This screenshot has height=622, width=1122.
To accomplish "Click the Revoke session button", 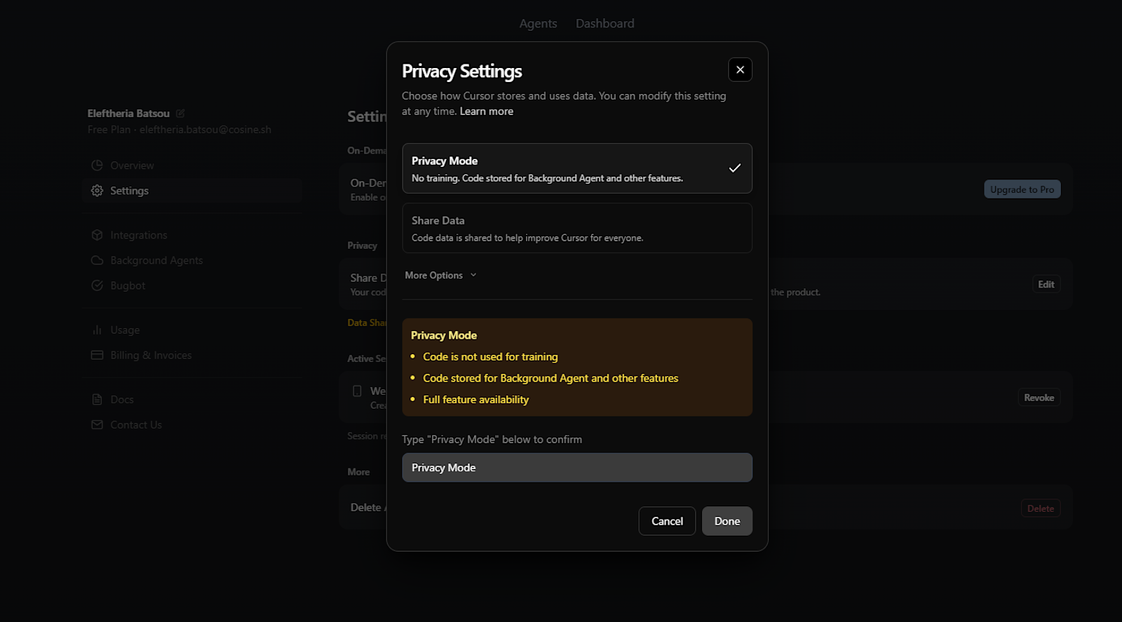I will click(1039, 398).
